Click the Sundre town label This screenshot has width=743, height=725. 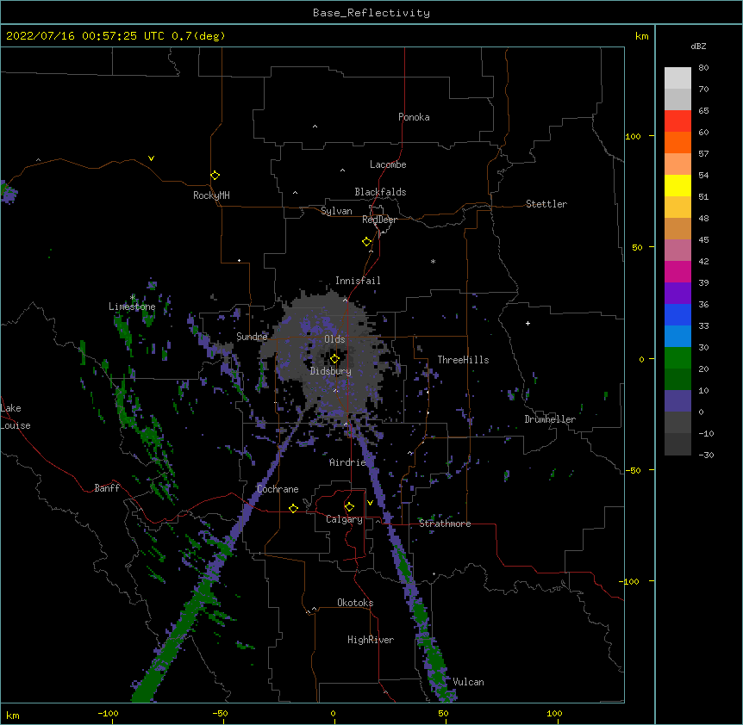tap(252, 337)
